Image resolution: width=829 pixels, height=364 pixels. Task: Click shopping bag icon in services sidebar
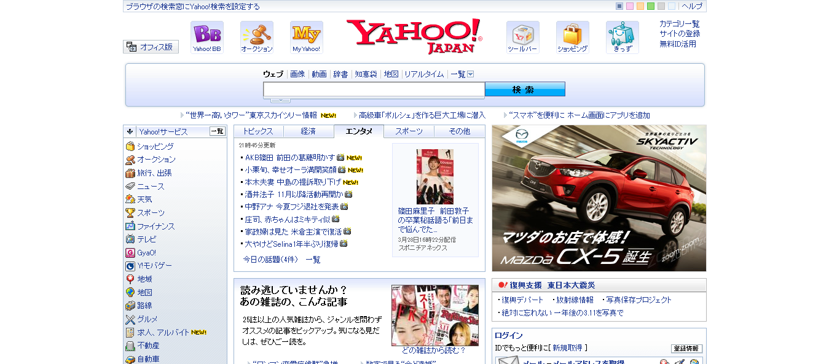tap(130, 146)
